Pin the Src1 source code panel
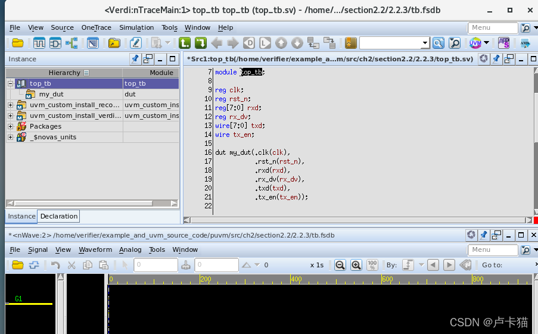This screenshot has height=334, width=538. coord(496,59)
